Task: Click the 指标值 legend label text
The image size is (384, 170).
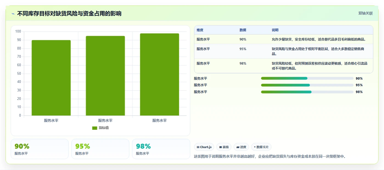Action: (104, 128)
